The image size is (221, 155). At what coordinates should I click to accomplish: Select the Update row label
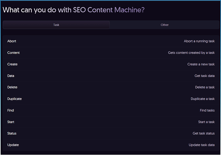tap(13, 145)
